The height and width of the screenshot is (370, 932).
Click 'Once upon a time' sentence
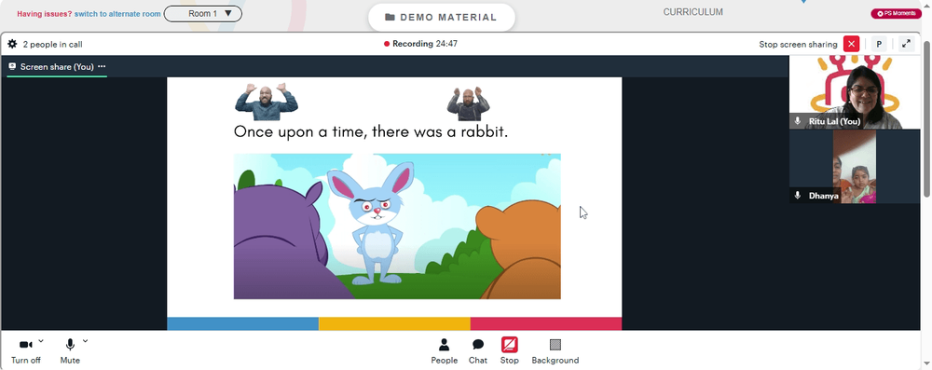371,131
